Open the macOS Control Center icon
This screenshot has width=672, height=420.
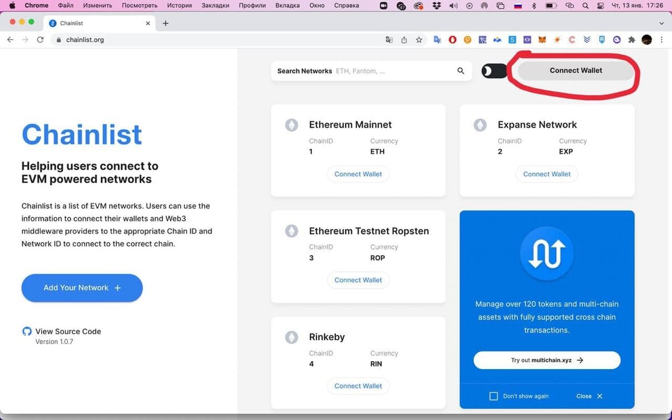[x=601, y=6]
